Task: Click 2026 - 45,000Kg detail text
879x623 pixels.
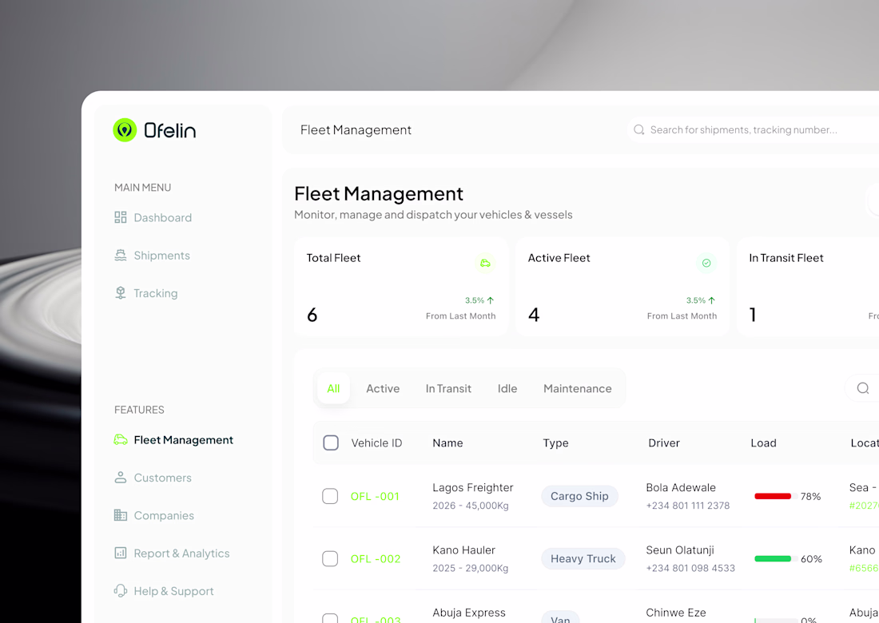Action: pyautogui.click(x=471, y=506)
